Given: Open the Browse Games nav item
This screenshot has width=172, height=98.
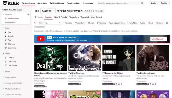Looking at the screenshot, I should (28, 3).
